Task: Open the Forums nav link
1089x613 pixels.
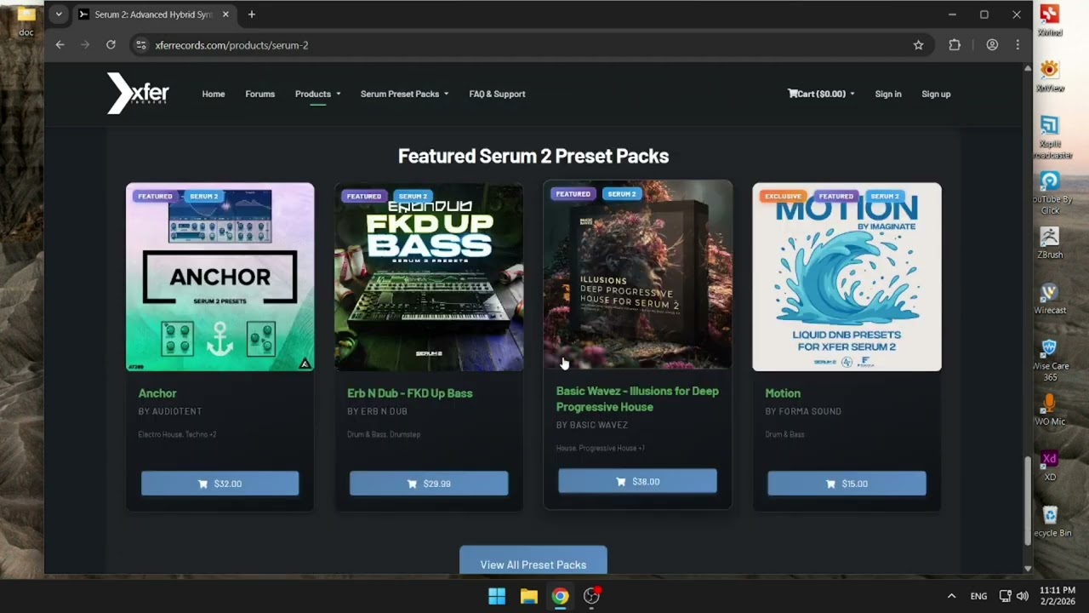Action: 259,94
